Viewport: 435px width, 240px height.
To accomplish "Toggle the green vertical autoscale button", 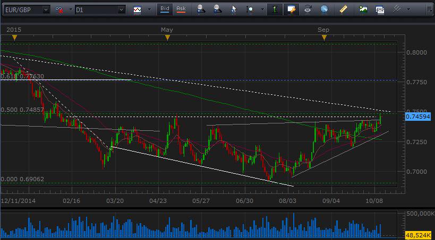I will point(274,10).
